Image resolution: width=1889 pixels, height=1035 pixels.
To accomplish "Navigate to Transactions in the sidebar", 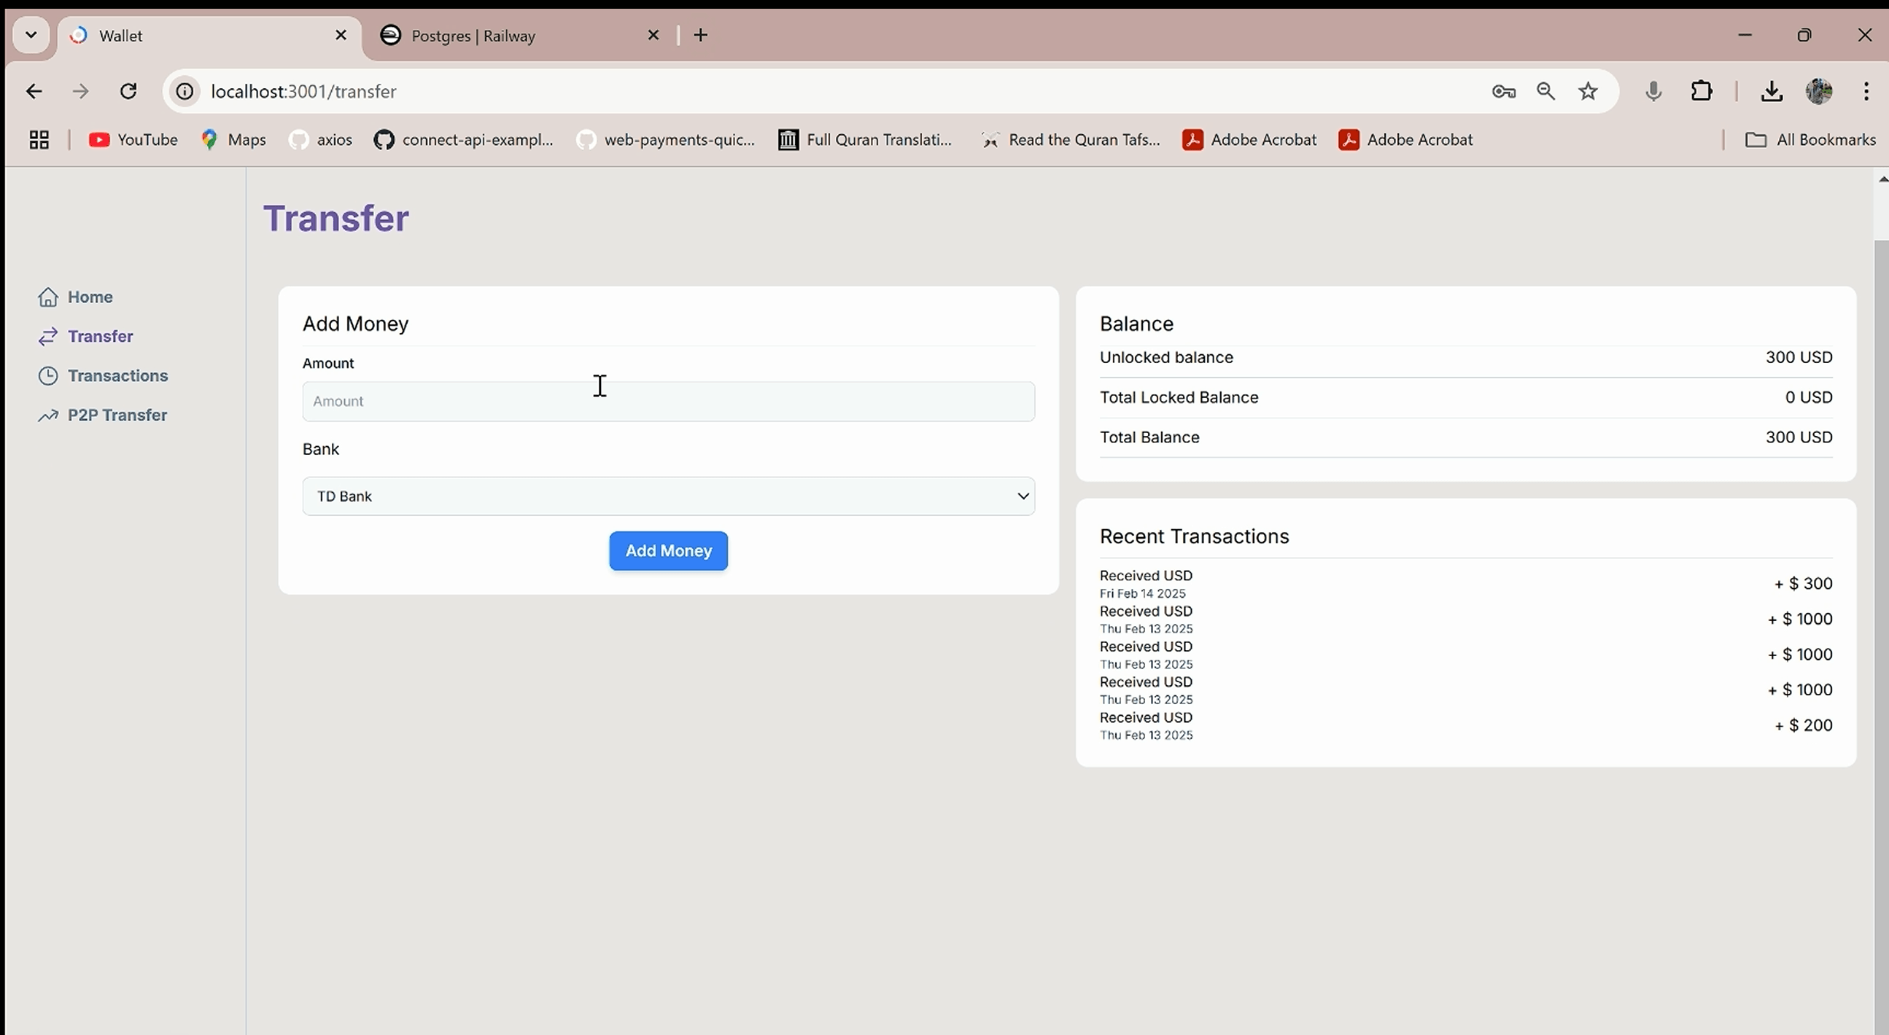I will coord(118,375).
